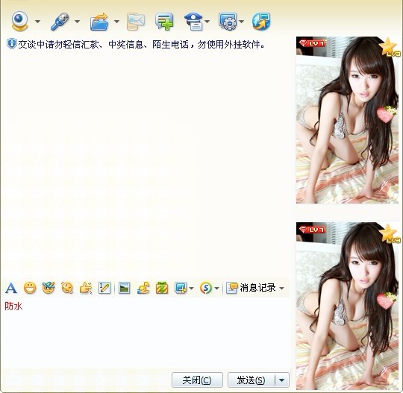The height and width of the screenshot is (393, 403).
Task: Expand the webcam video call dropdown arrow
Action: (37, 22)
